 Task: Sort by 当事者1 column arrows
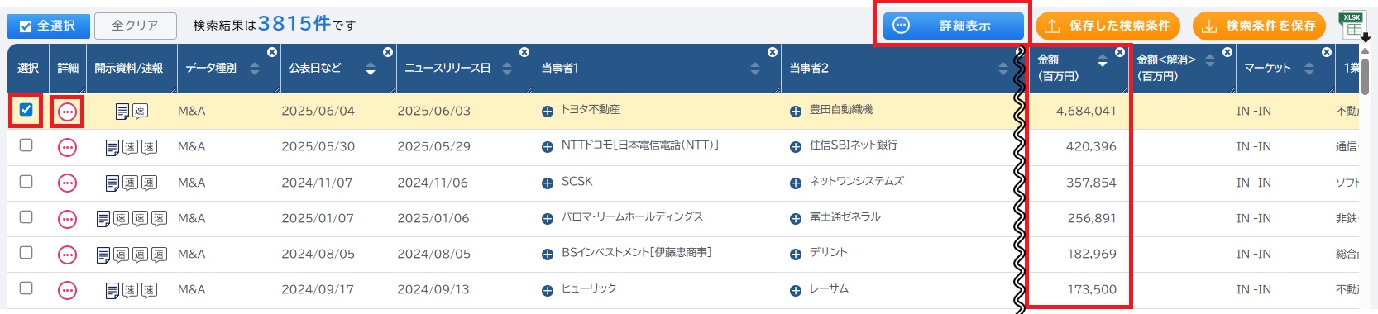click(754, 69)
